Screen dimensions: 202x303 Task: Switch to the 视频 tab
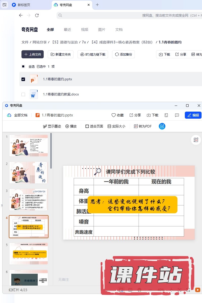pos(85,30)
